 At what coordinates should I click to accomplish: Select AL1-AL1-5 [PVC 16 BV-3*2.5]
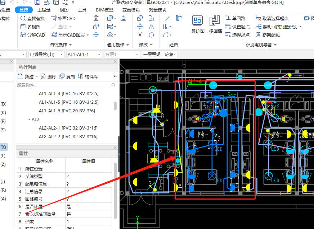pyautogui.click(x=69, y=102)
